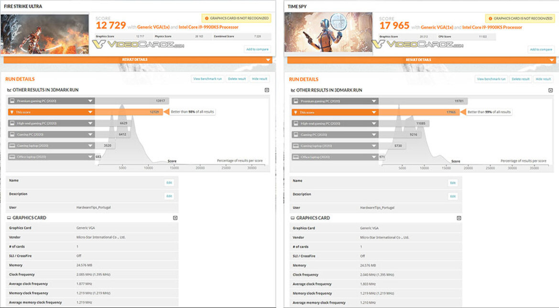The height and width of the screenshot is (308, 559).
Task: Click the Time Spy graphics card warning badge
Action: point(520,19)
